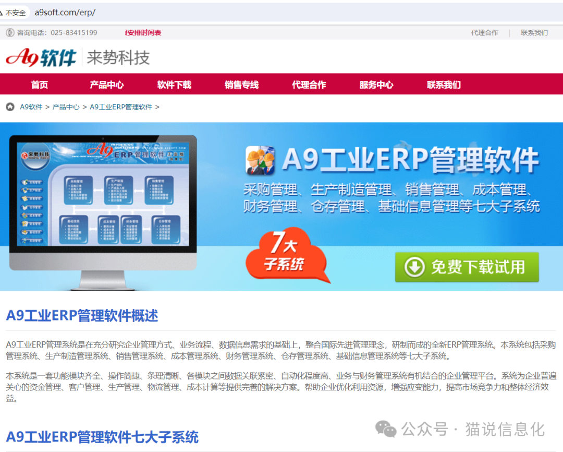Click the home icon in the breadcrumb
The image size is (563, 452).
pos(10,107)
